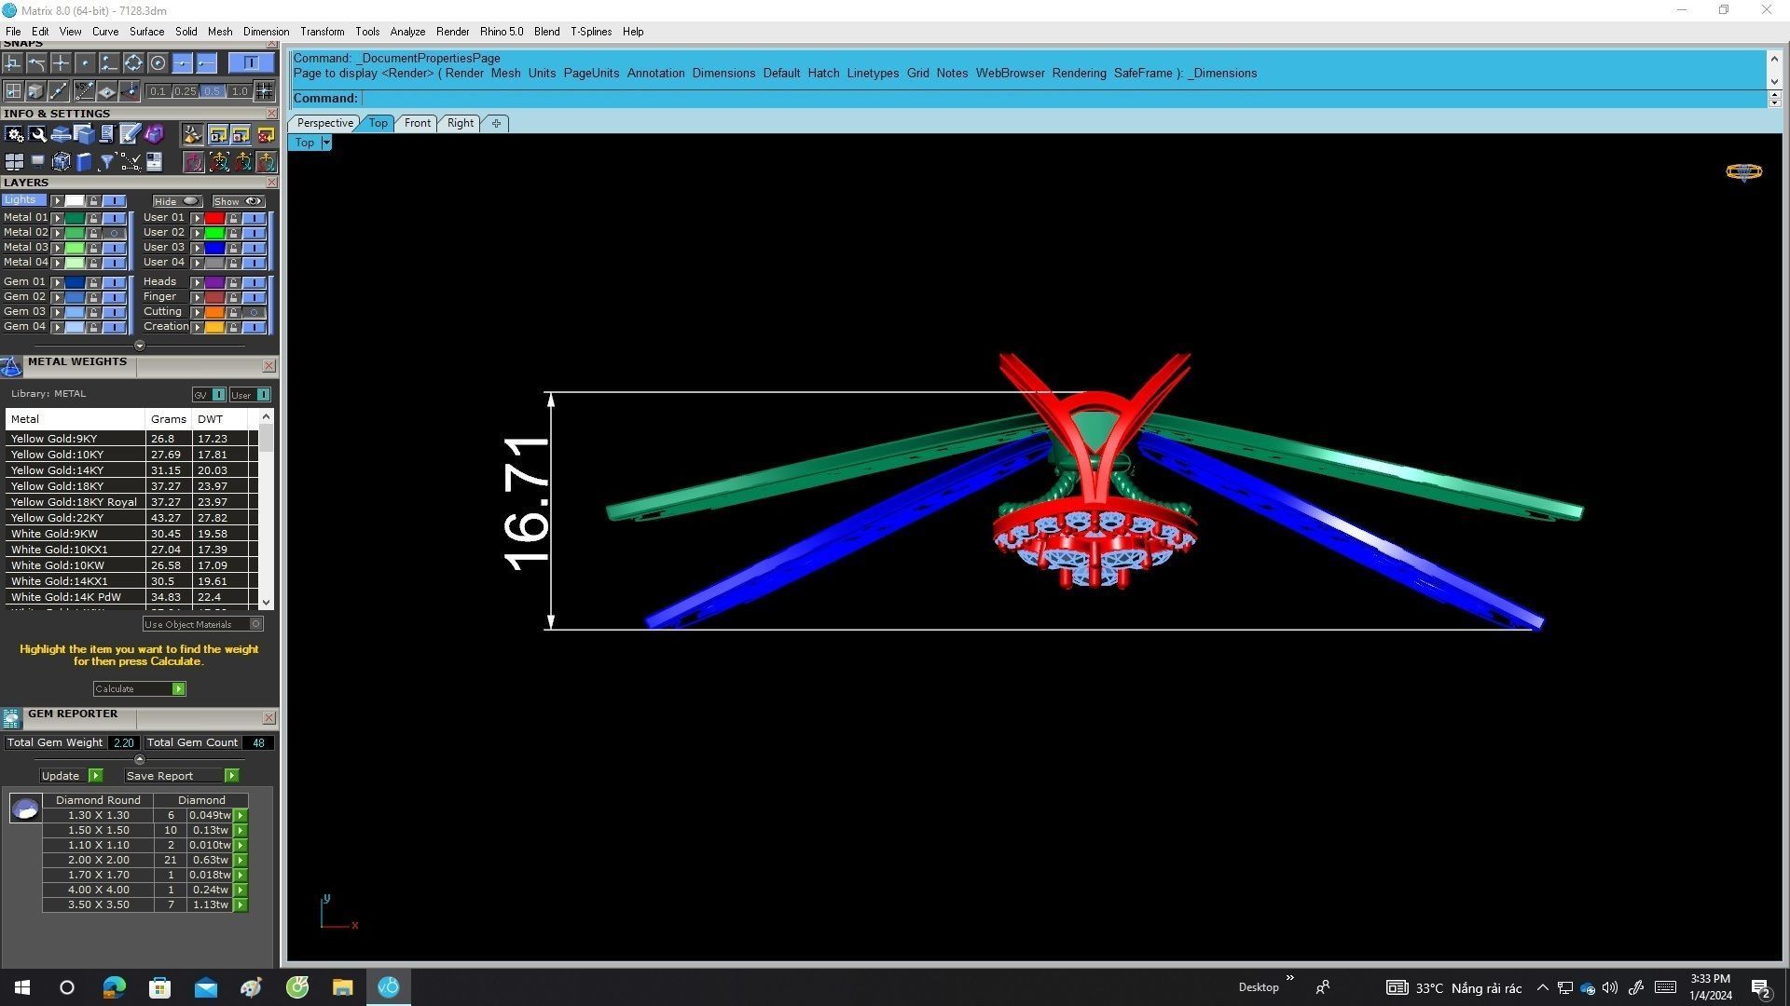Open the Top viewport dropdown arrow
Image resolution: width=1790 pixels, height=1006 pixels.
click(325, 143)
